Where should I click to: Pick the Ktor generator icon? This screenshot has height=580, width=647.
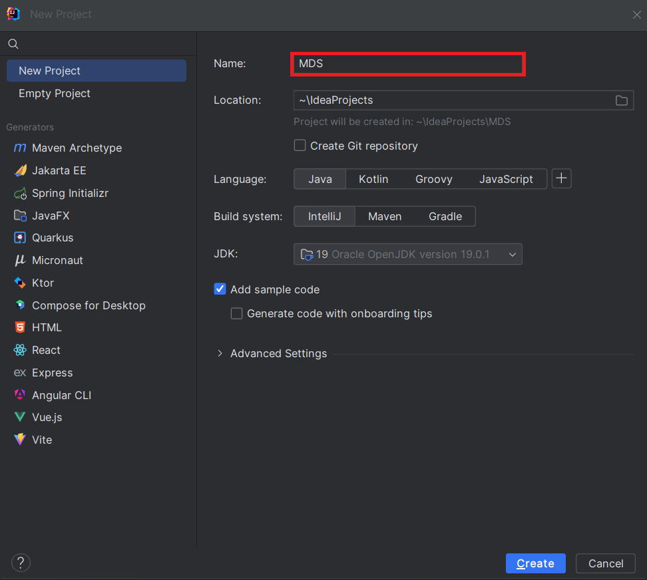coord(20,283)
